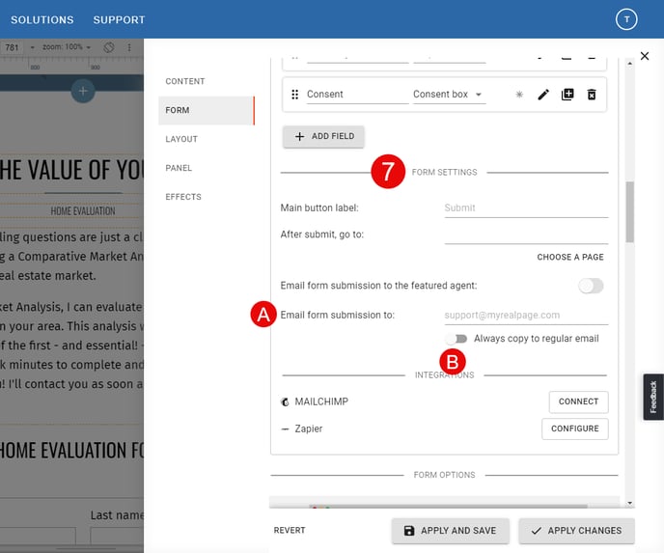Open the user avatar menu 'T'

[626, 19]
